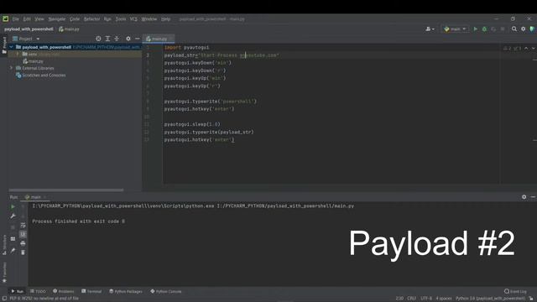Click code line 'import pyautogui'
Viewport: 537px width, 302px height.
click(186, 48)
